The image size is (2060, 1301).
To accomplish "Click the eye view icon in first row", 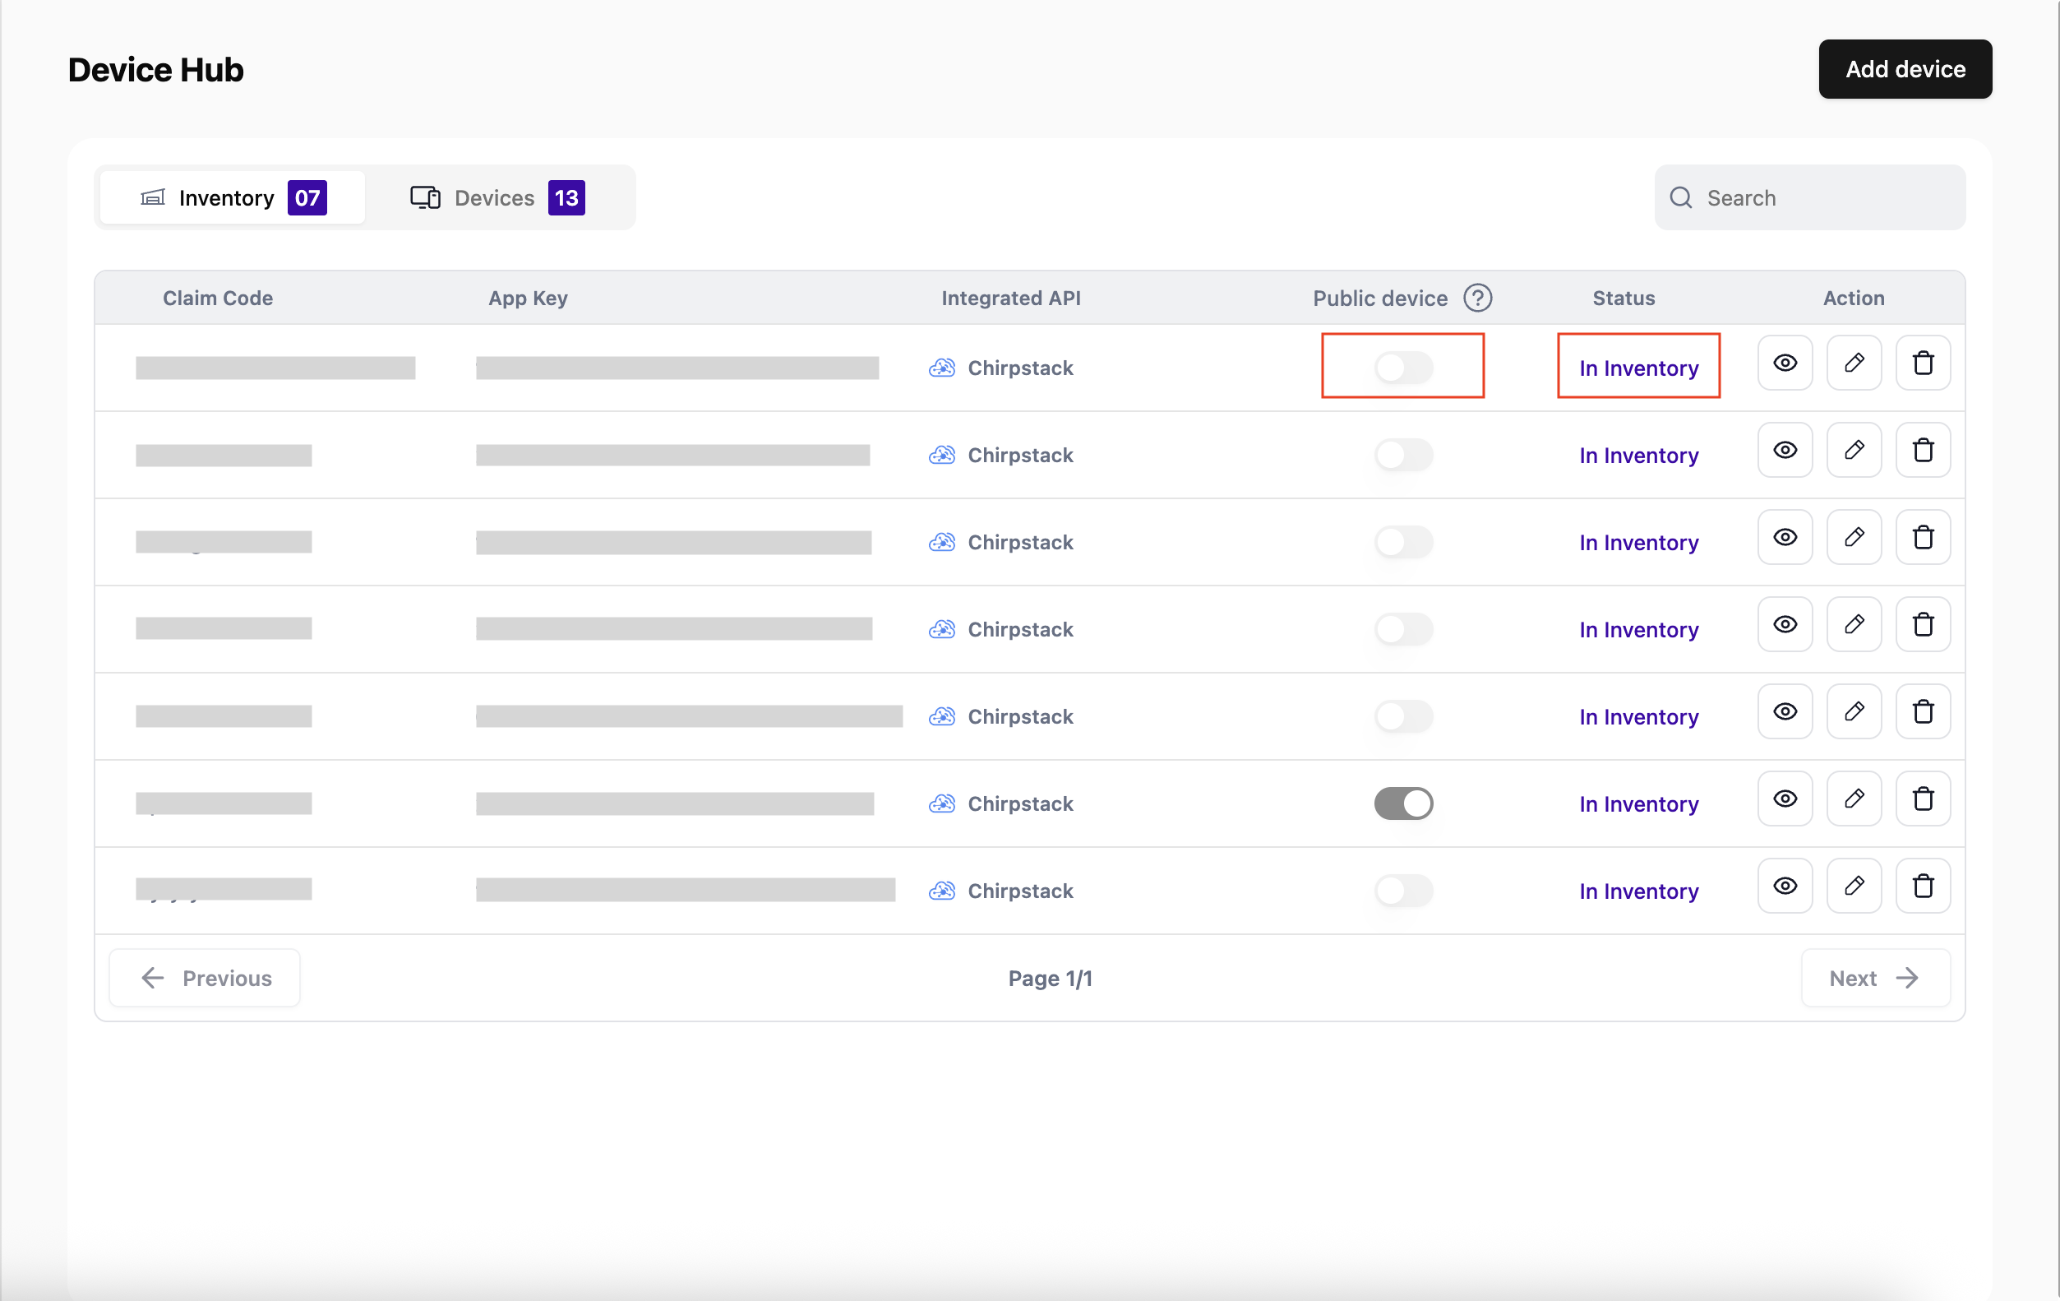I will point(1785,363).
